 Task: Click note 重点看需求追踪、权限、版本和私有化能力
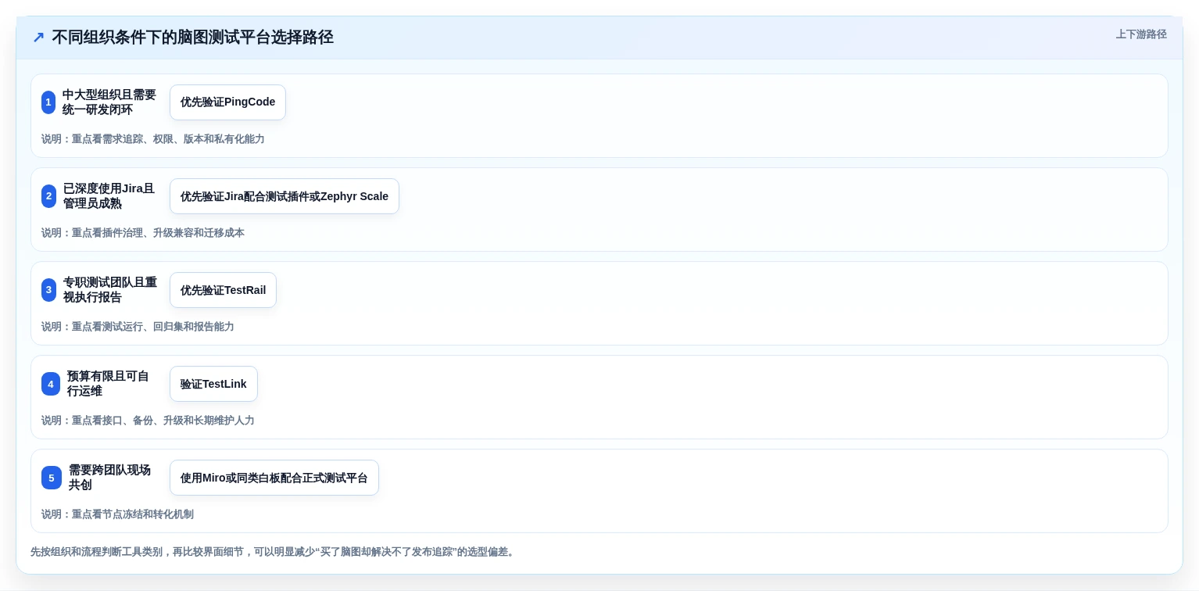click(153, 139)
